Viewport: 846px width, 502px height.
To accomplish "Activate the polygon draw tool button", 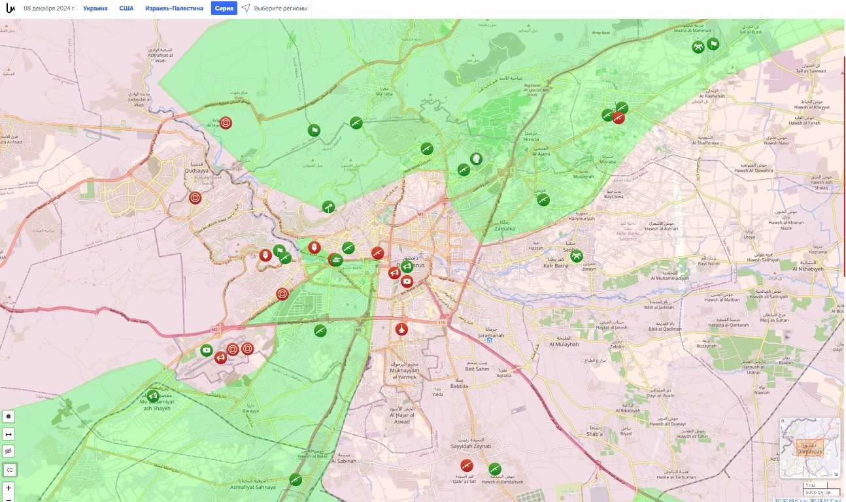I will pos(8,416).
